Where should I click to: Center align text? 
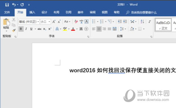coord(99,29)
